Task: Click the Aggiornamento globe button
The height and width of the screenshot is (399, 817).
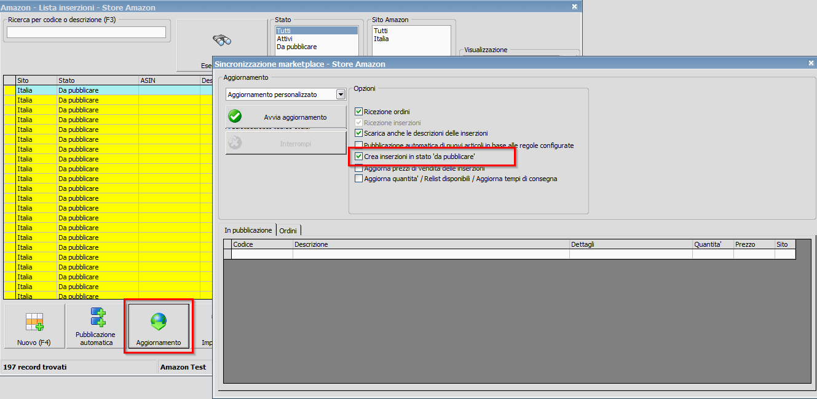Action: 159,326
